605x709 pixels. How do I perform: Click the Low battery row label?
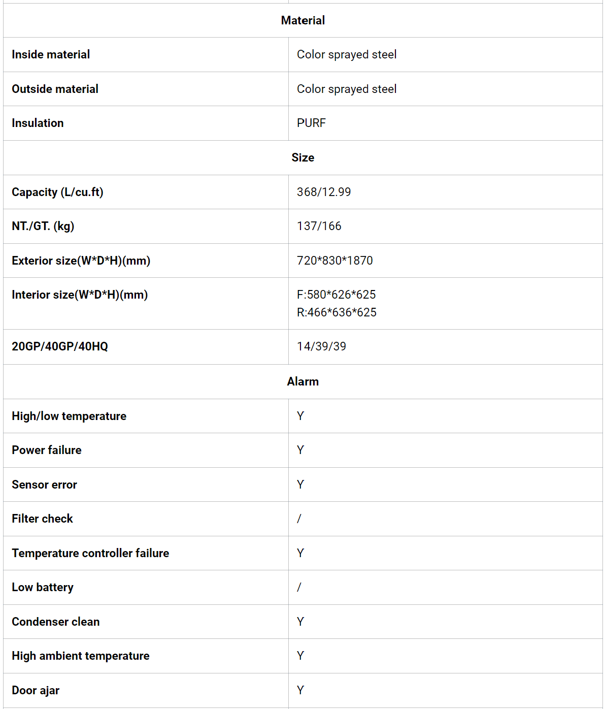pyautogui.click(x=43, y=587)
